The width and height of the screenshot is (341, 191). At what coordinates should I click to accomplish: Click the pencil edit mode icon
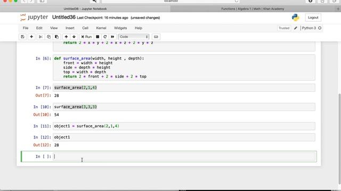click(x=296, y=28)
